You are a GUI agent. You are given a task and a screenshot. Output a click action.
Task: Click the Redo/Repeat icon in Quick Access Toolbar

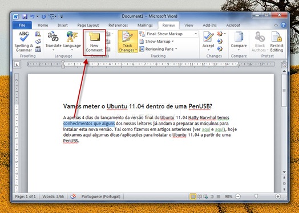tap(44, 17)
